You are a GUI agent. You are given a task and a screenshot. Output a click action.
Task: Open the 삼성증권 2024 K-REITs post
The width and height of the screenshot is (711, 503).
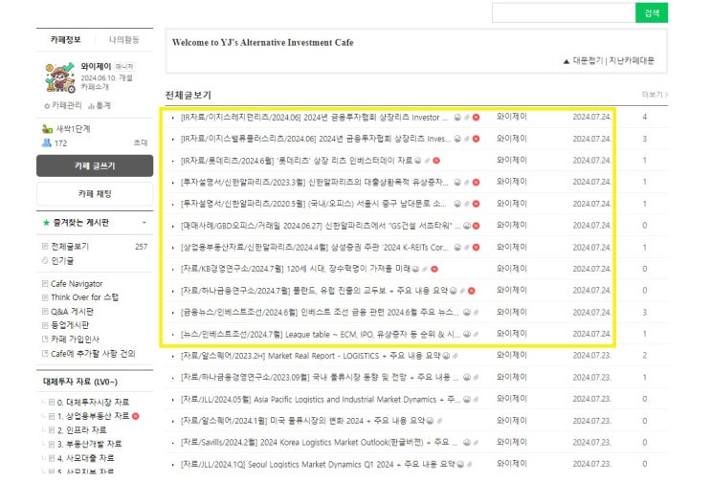click(x=314, y=248)
